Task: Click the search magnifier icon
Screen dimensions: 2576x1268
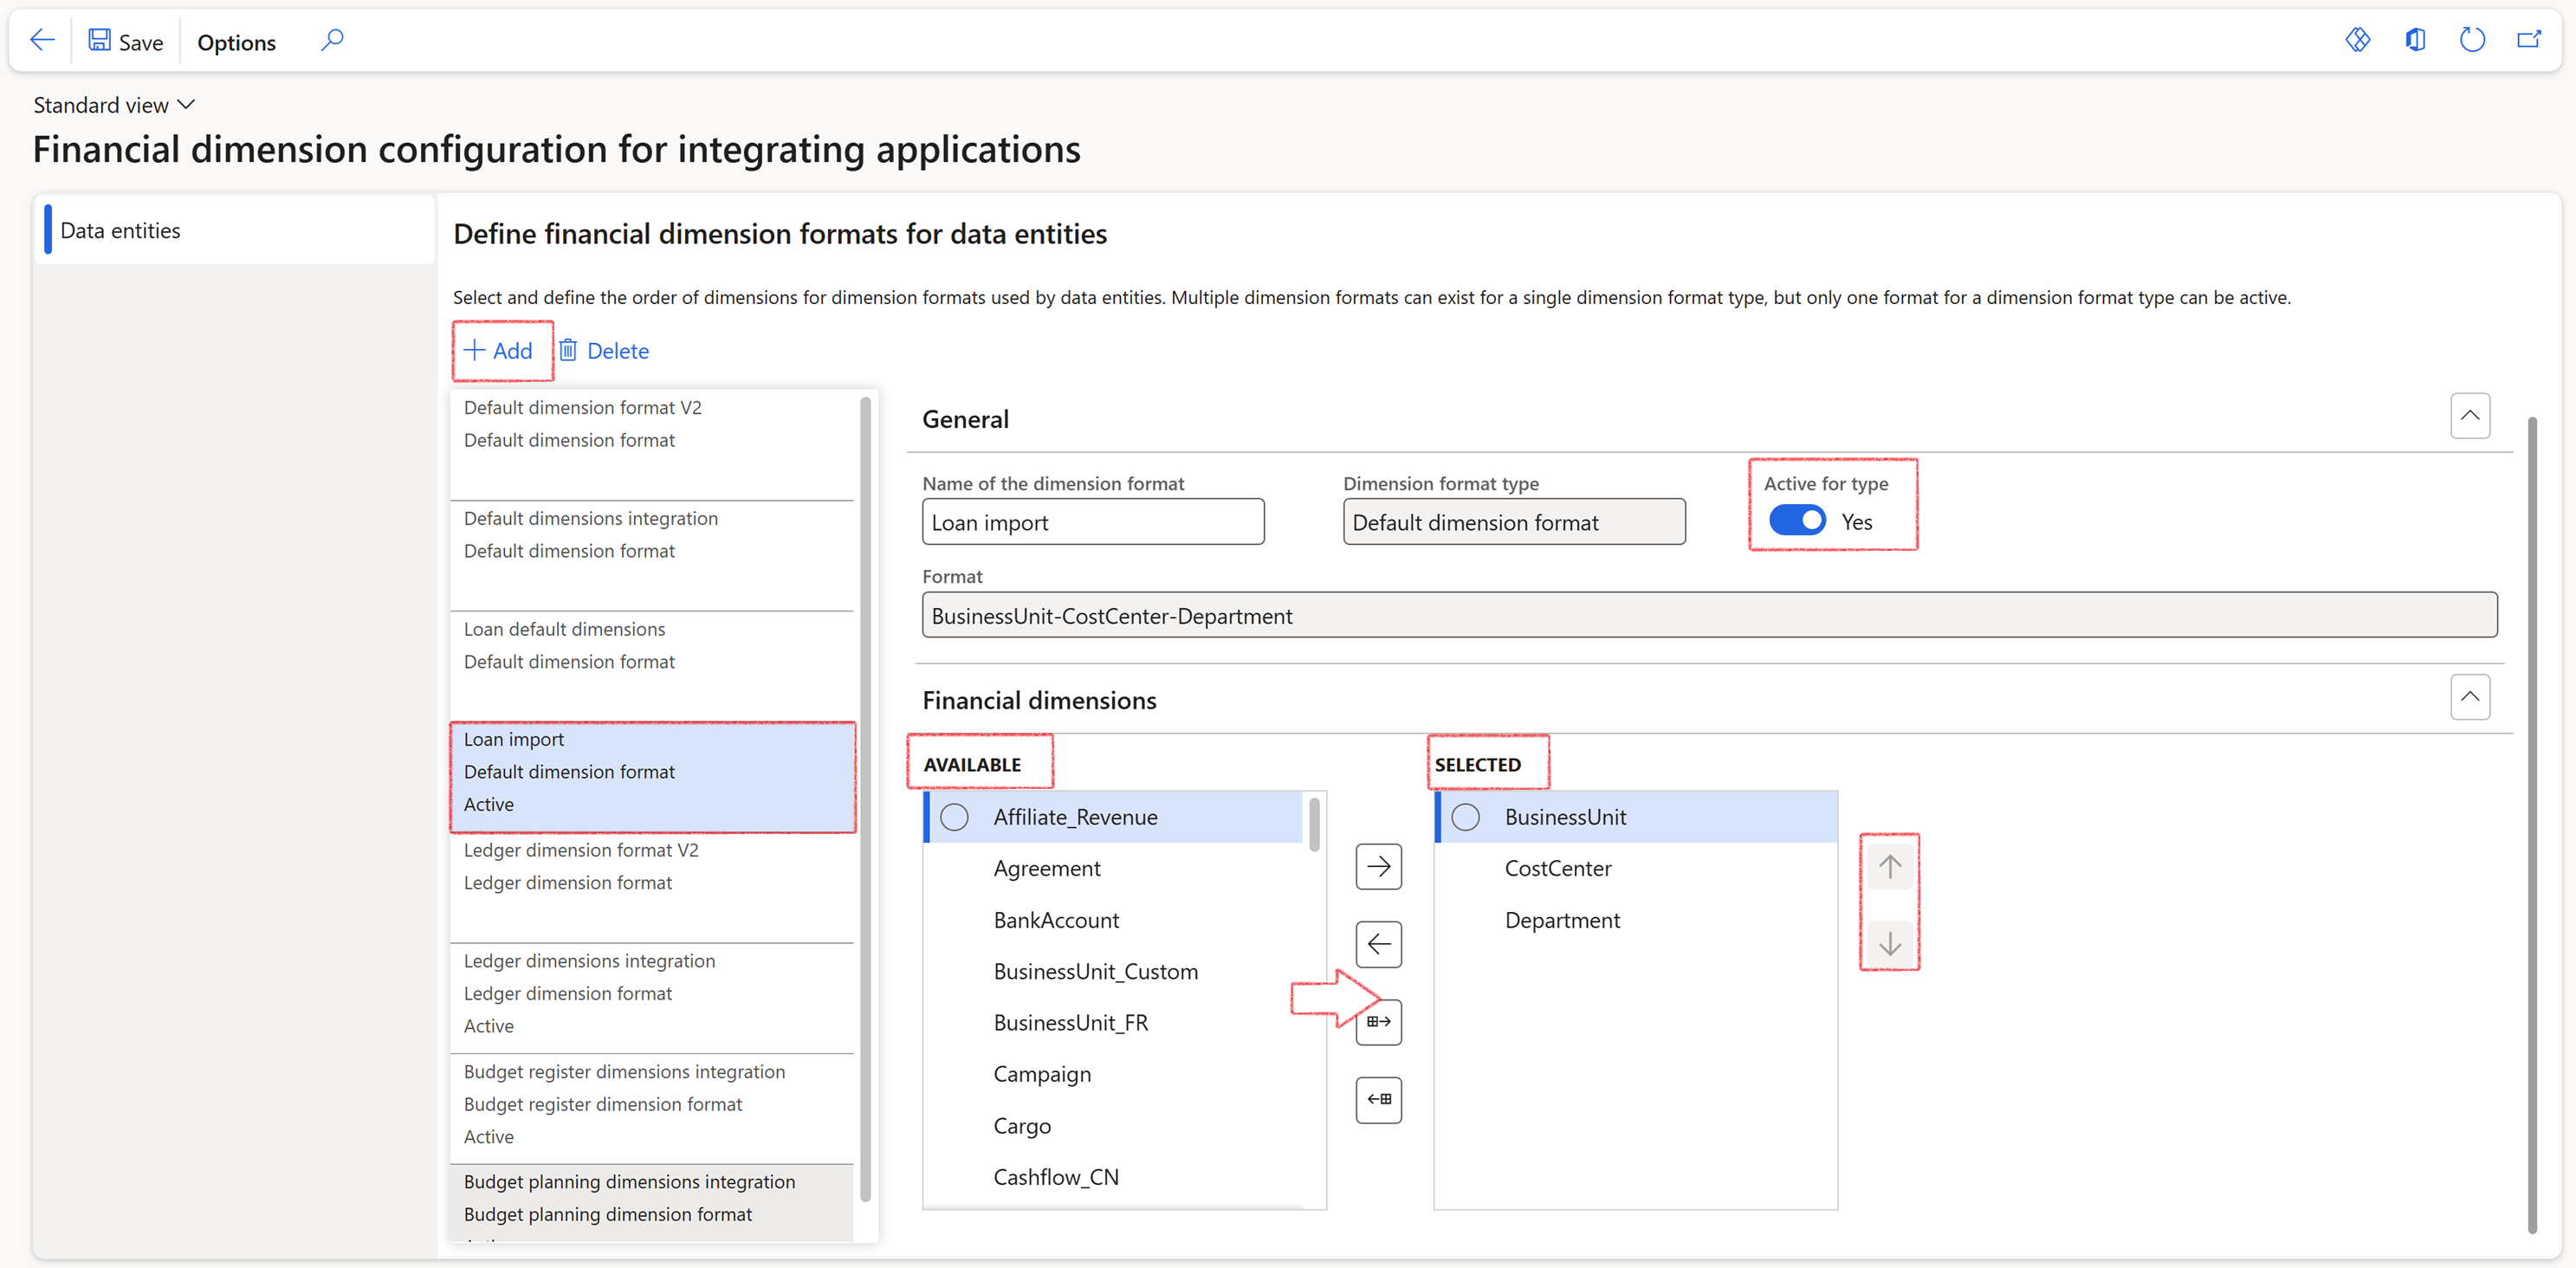Action: tap(332, 40)
